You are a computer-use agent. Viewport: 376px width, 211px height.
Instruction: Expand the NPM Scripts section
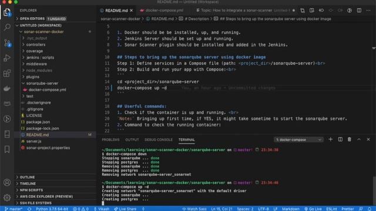coord(55,190)
